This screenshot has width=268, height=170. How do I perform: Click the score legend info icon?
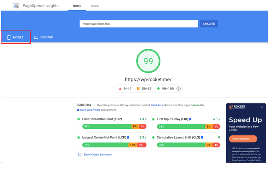[x=179, y=89]
